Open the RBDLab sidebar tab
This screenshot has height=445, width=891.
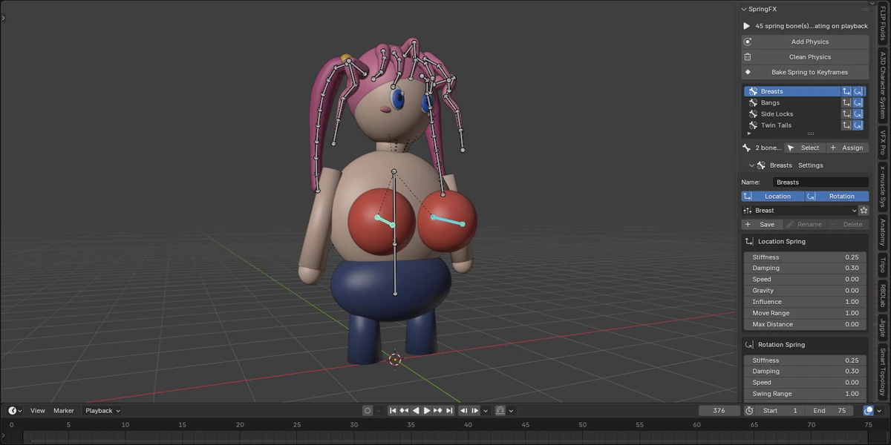click(883, 294)
